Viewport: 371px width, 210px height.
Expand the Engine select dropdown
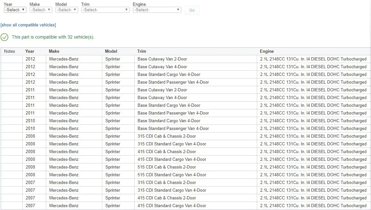[157, 10]
